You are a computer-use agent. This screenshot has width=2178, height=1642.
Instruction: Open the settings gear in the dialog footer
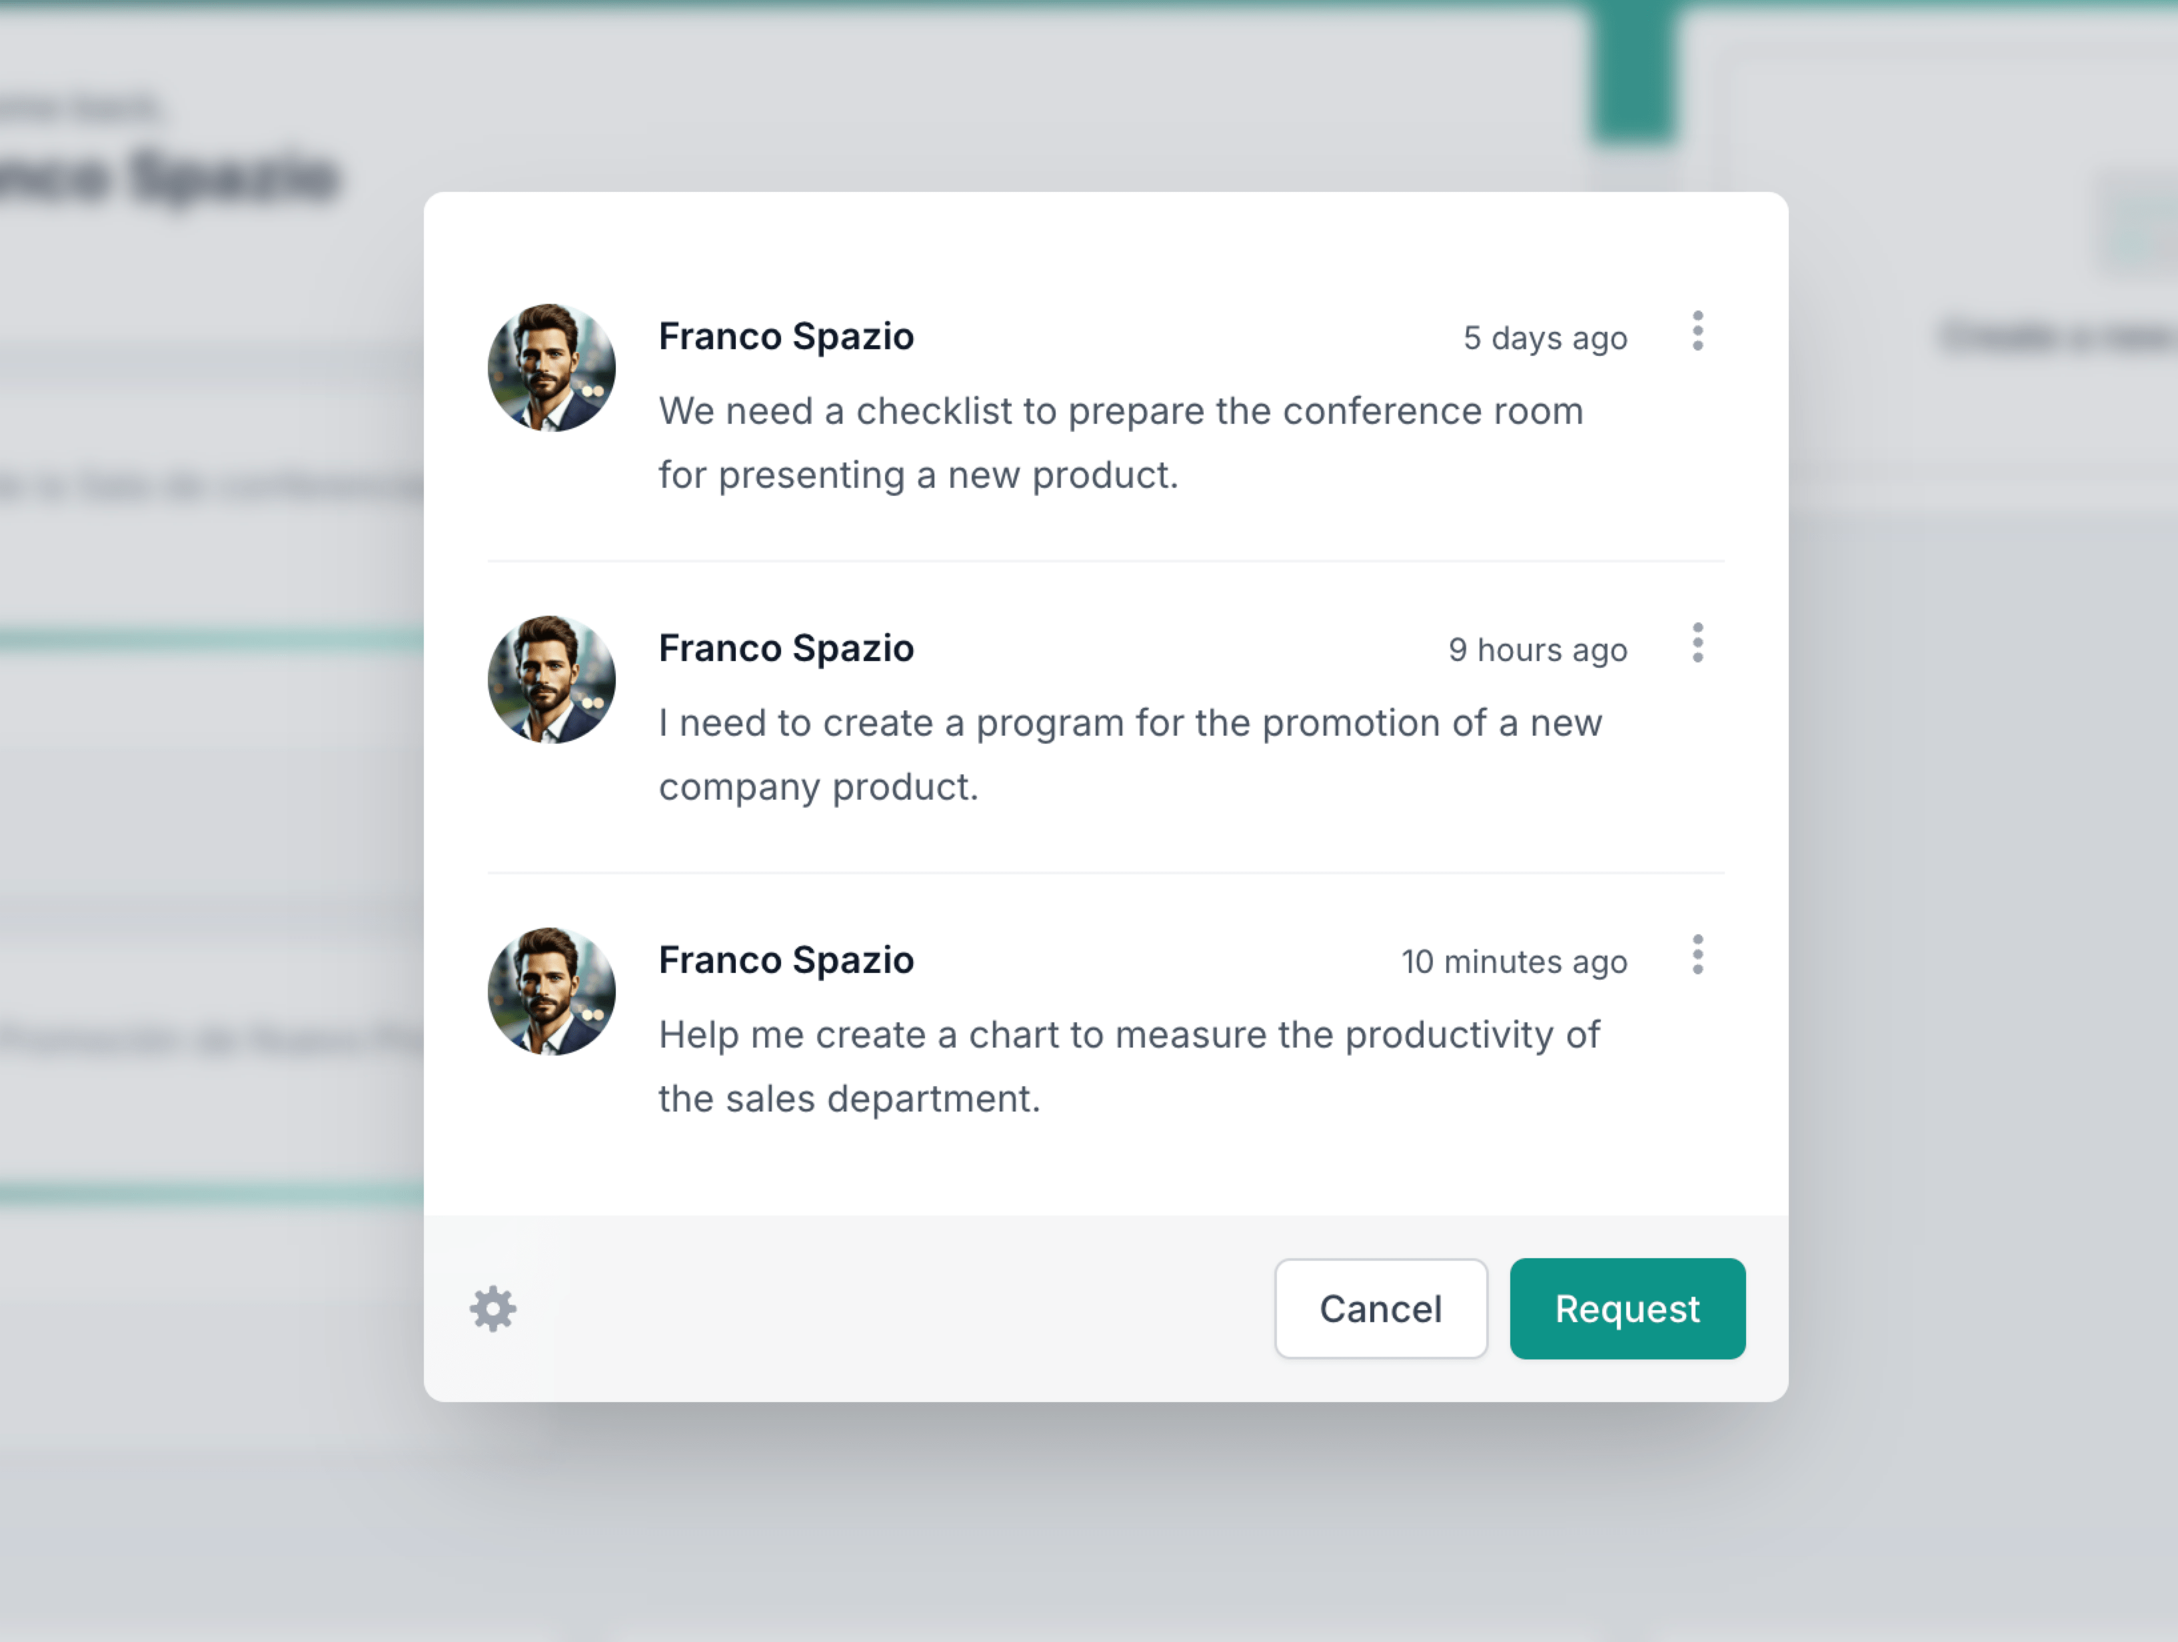click(493, 1309)
